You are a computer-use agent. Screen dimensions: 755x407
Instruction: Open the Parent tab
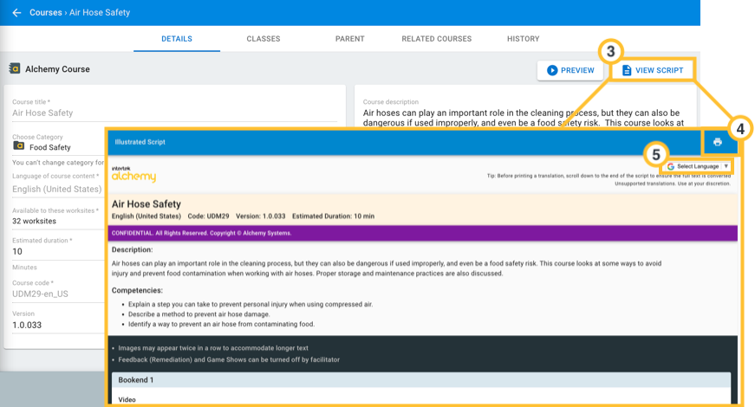coord(350,39)
